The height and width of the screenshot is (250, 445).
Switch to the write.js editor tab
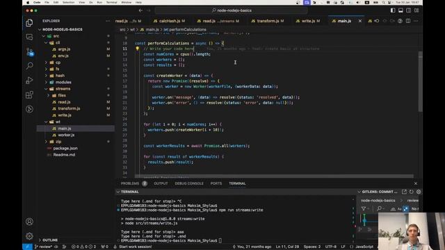point(308,21)
